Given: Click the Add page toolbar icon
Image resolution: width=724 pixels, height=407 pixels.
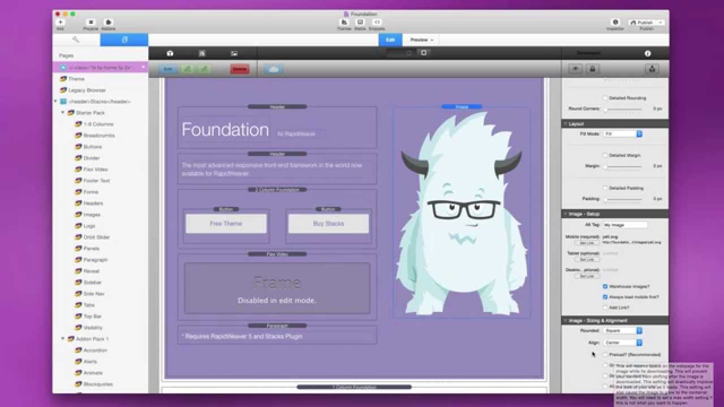Looking at the screenshot, I should [61, 22].
